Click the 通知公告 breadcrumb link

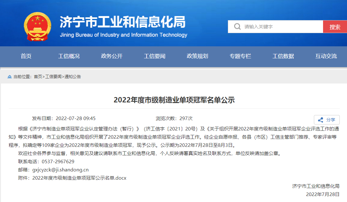pos(73,77)
